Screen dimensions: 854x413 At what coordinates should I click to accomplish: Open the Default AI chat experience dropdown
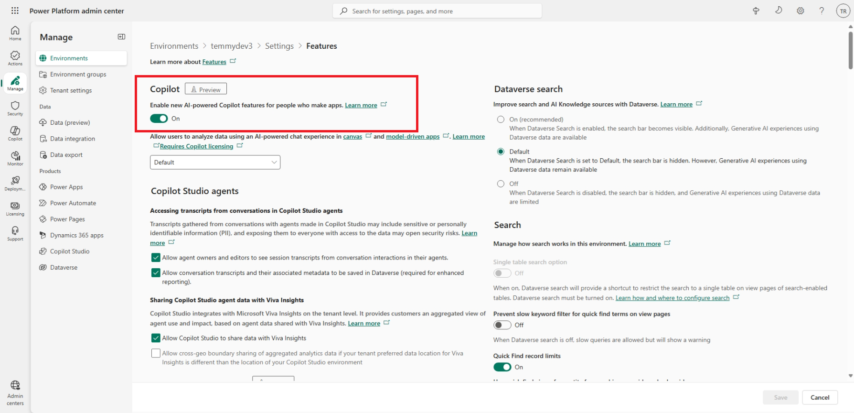point(215,163)
